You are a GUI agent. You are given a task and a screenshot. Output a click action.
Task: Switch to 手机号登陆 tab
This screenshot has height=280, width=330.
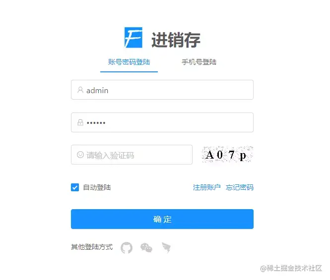tap(199, 62)
